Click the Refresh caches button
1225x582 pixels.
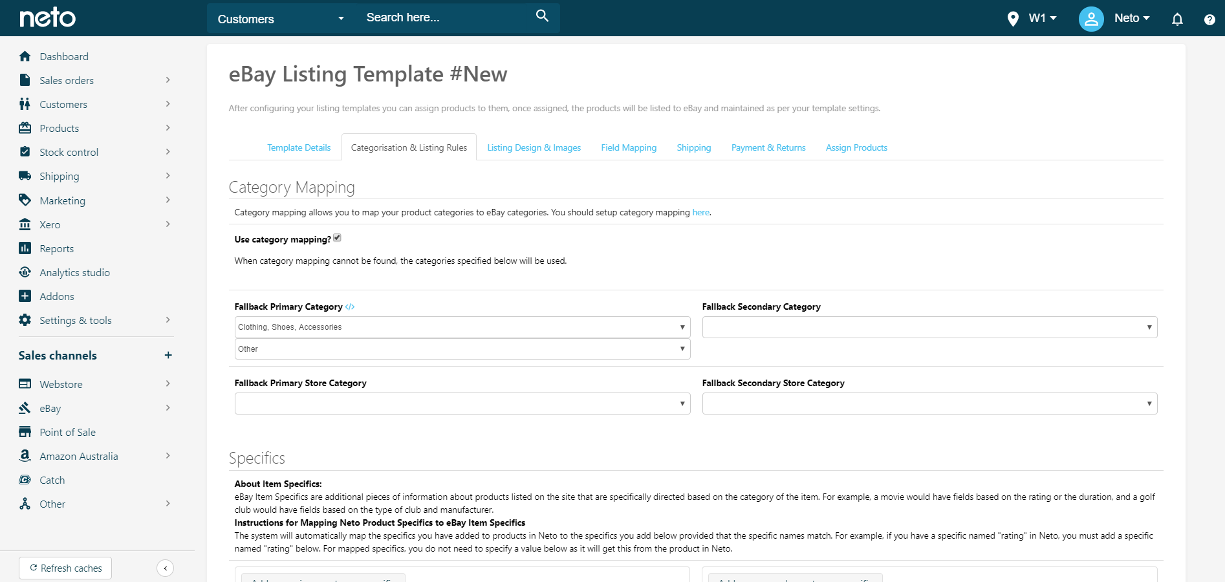click(x=65, y=568)
